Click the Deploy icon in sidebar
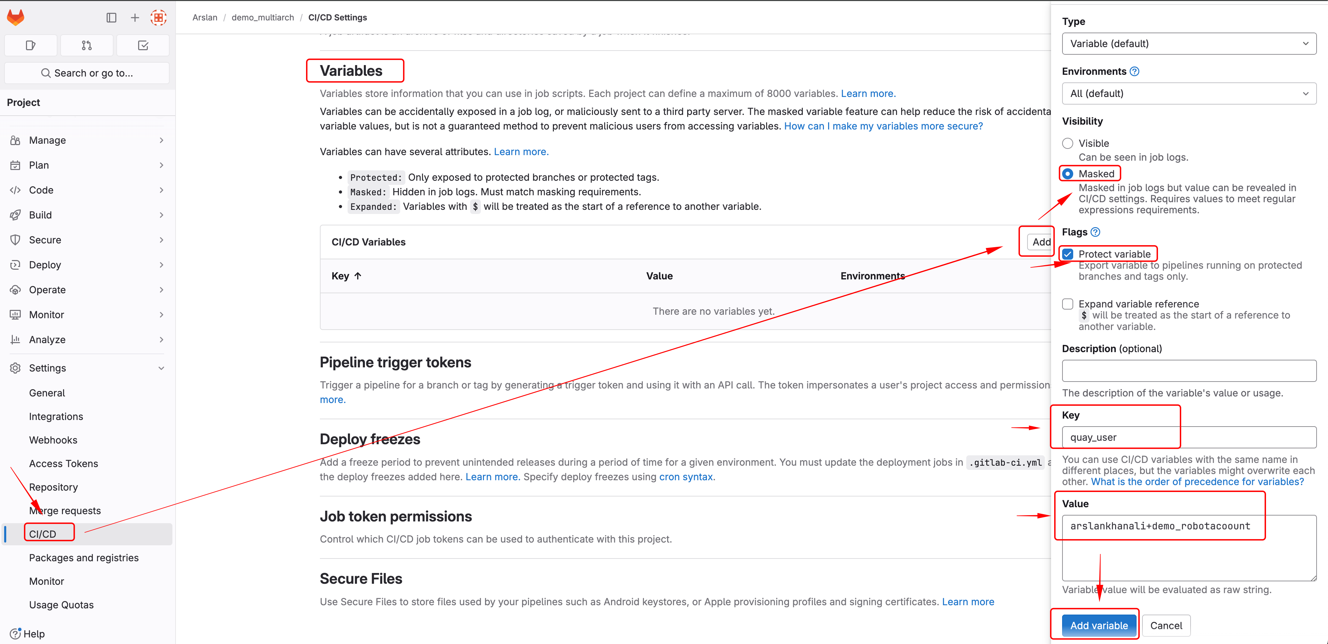Viewport: 1328px width, 644px height. (16, 265)
